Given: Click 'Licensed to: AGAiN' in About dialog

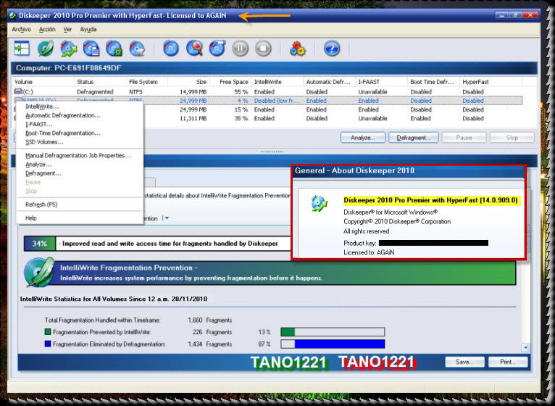Looking at the screenshot, I should tap(369, 252).
